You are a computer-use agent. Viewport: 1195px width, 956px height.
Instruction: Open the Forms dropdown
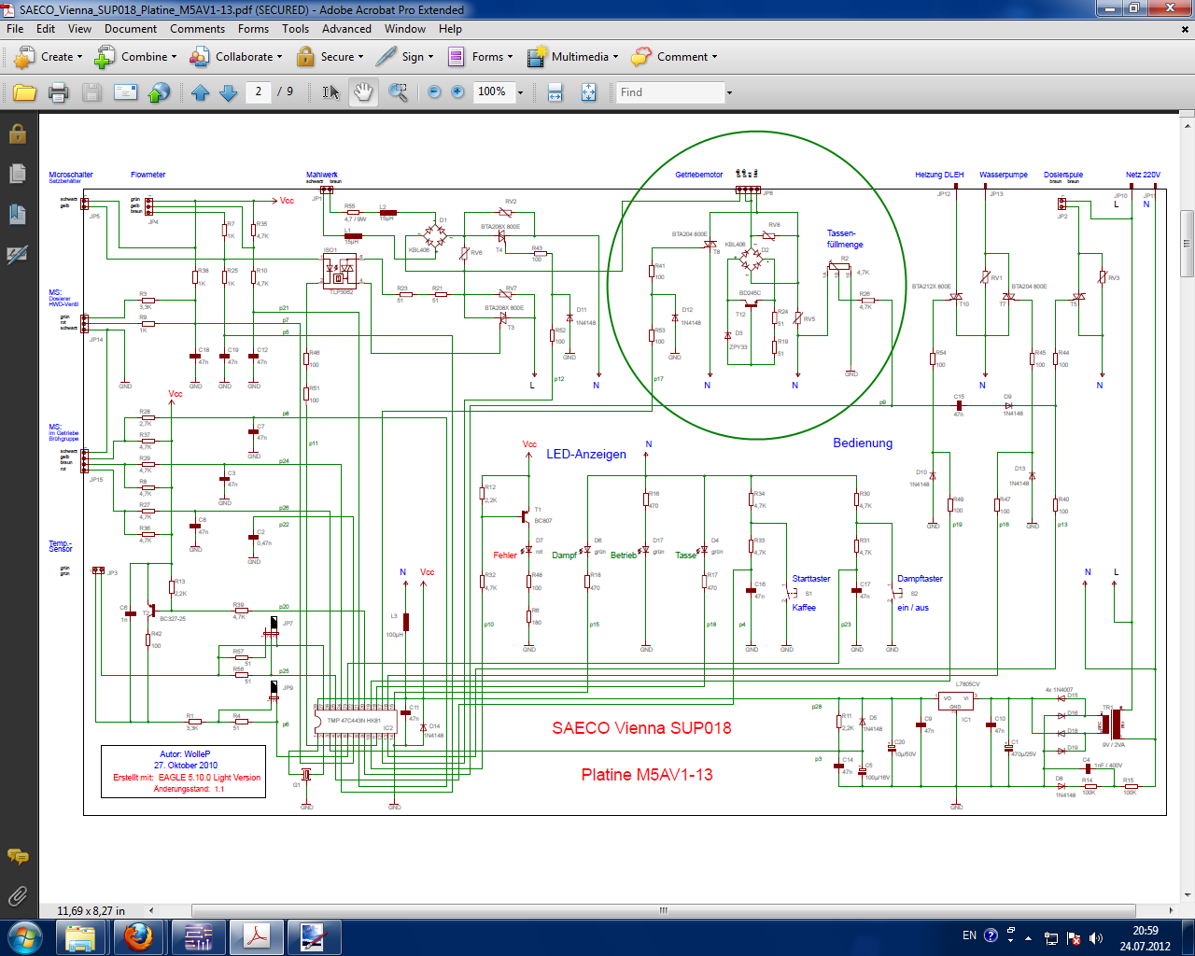pyautogui.click(x=480, y=57)
